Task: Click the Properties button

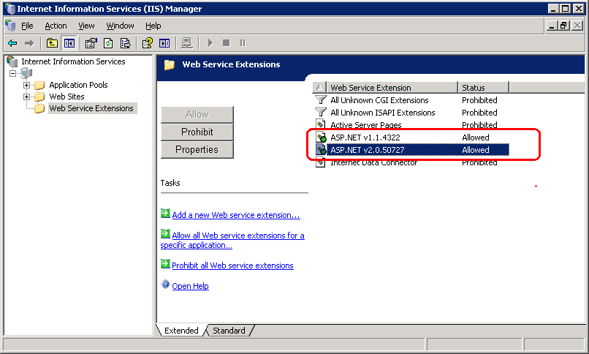Action: (197, 149)
